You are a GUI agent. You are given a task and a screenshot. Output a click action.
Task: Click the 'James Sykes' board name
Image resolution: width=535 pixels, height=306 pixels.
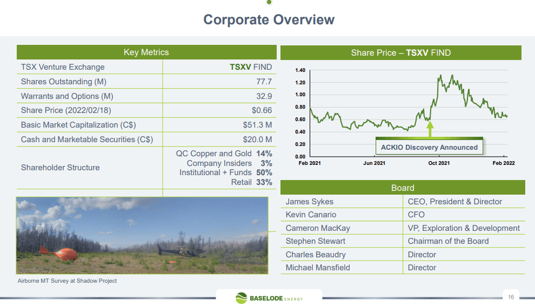pos(310,202)
